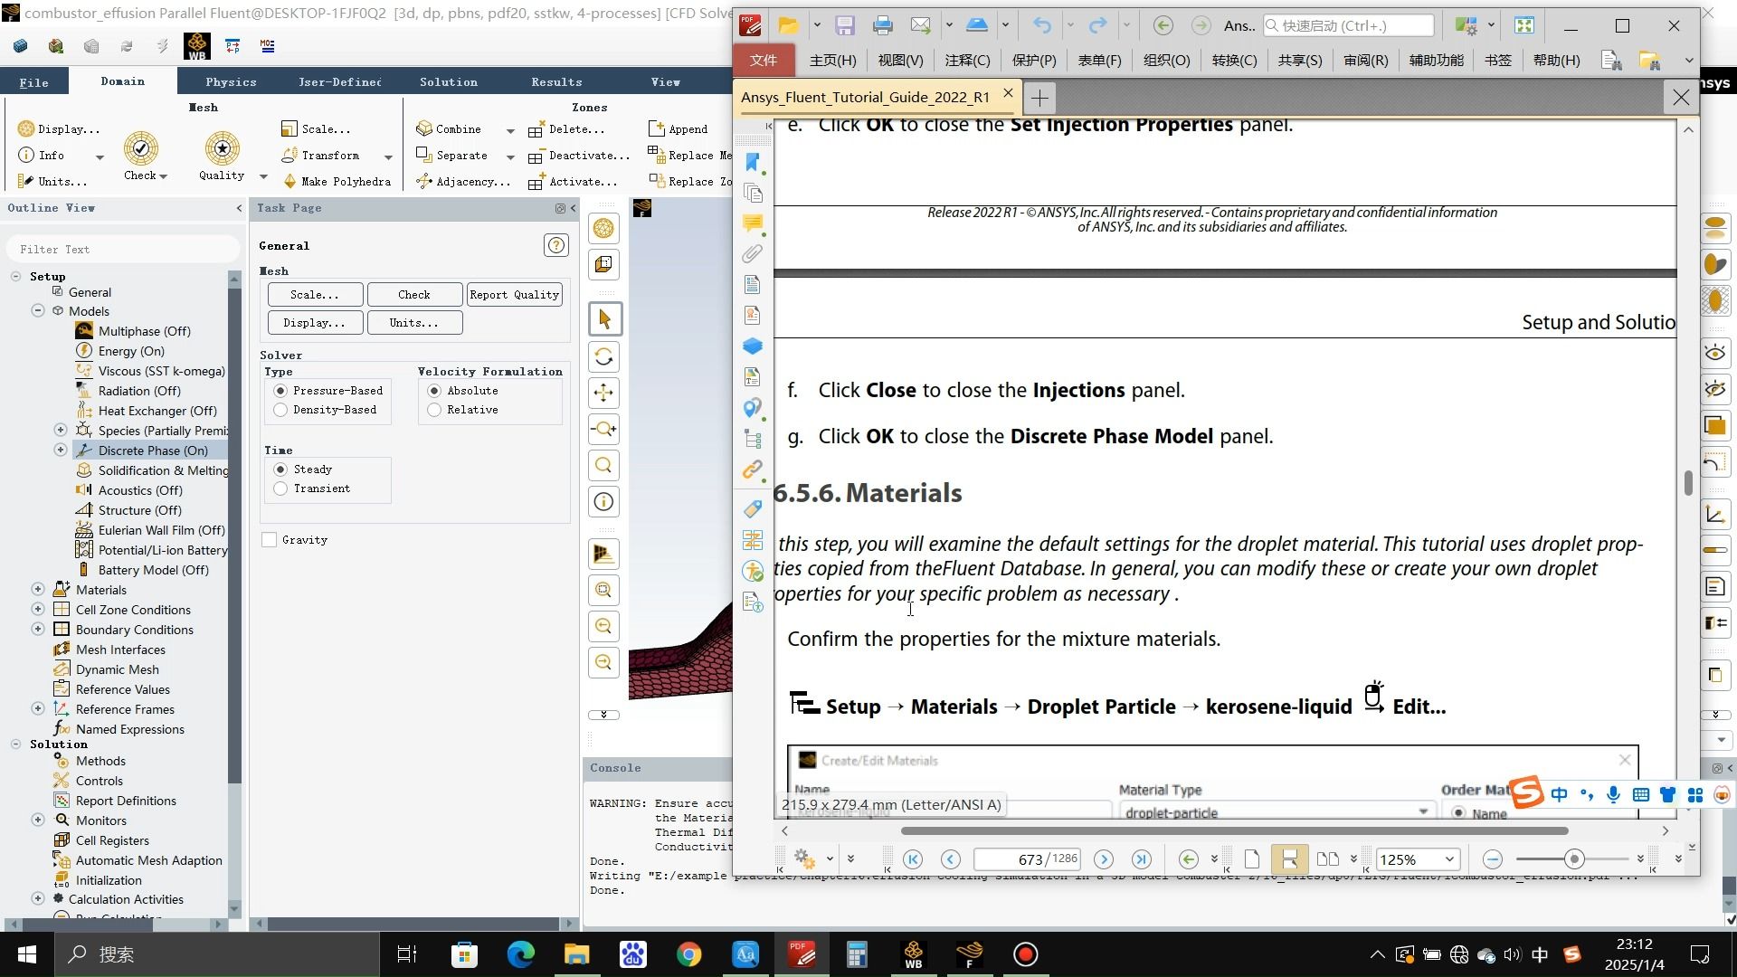Click the Units... button in Task Page
The image size is (1737, 977).
click(414, 323)
